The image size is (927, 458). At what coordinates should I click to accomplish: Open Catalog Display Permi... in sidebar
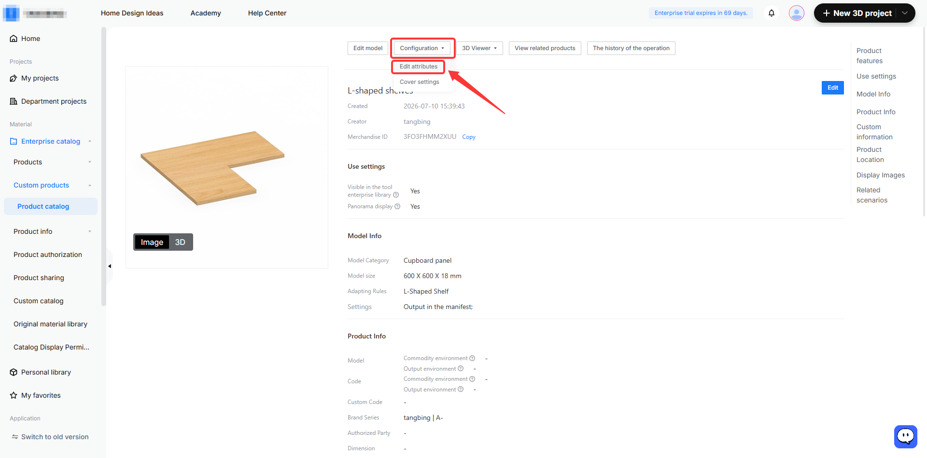tap(51, 347)
